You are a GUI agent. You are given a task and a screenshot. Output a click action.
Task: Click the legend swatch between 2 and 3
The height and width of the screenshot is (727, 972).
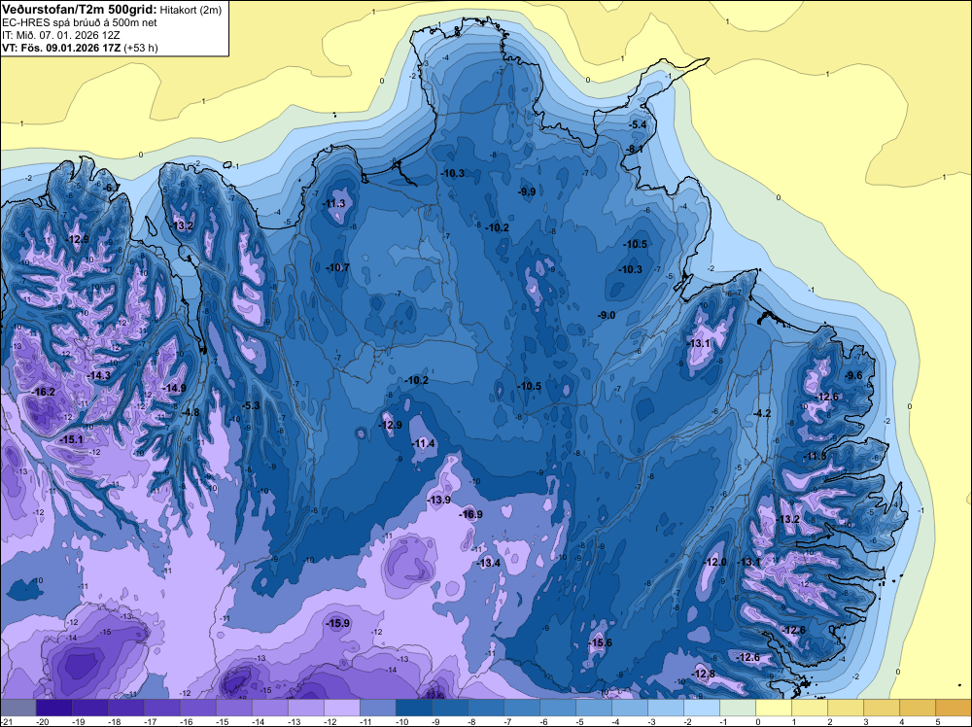pos(845,708)
